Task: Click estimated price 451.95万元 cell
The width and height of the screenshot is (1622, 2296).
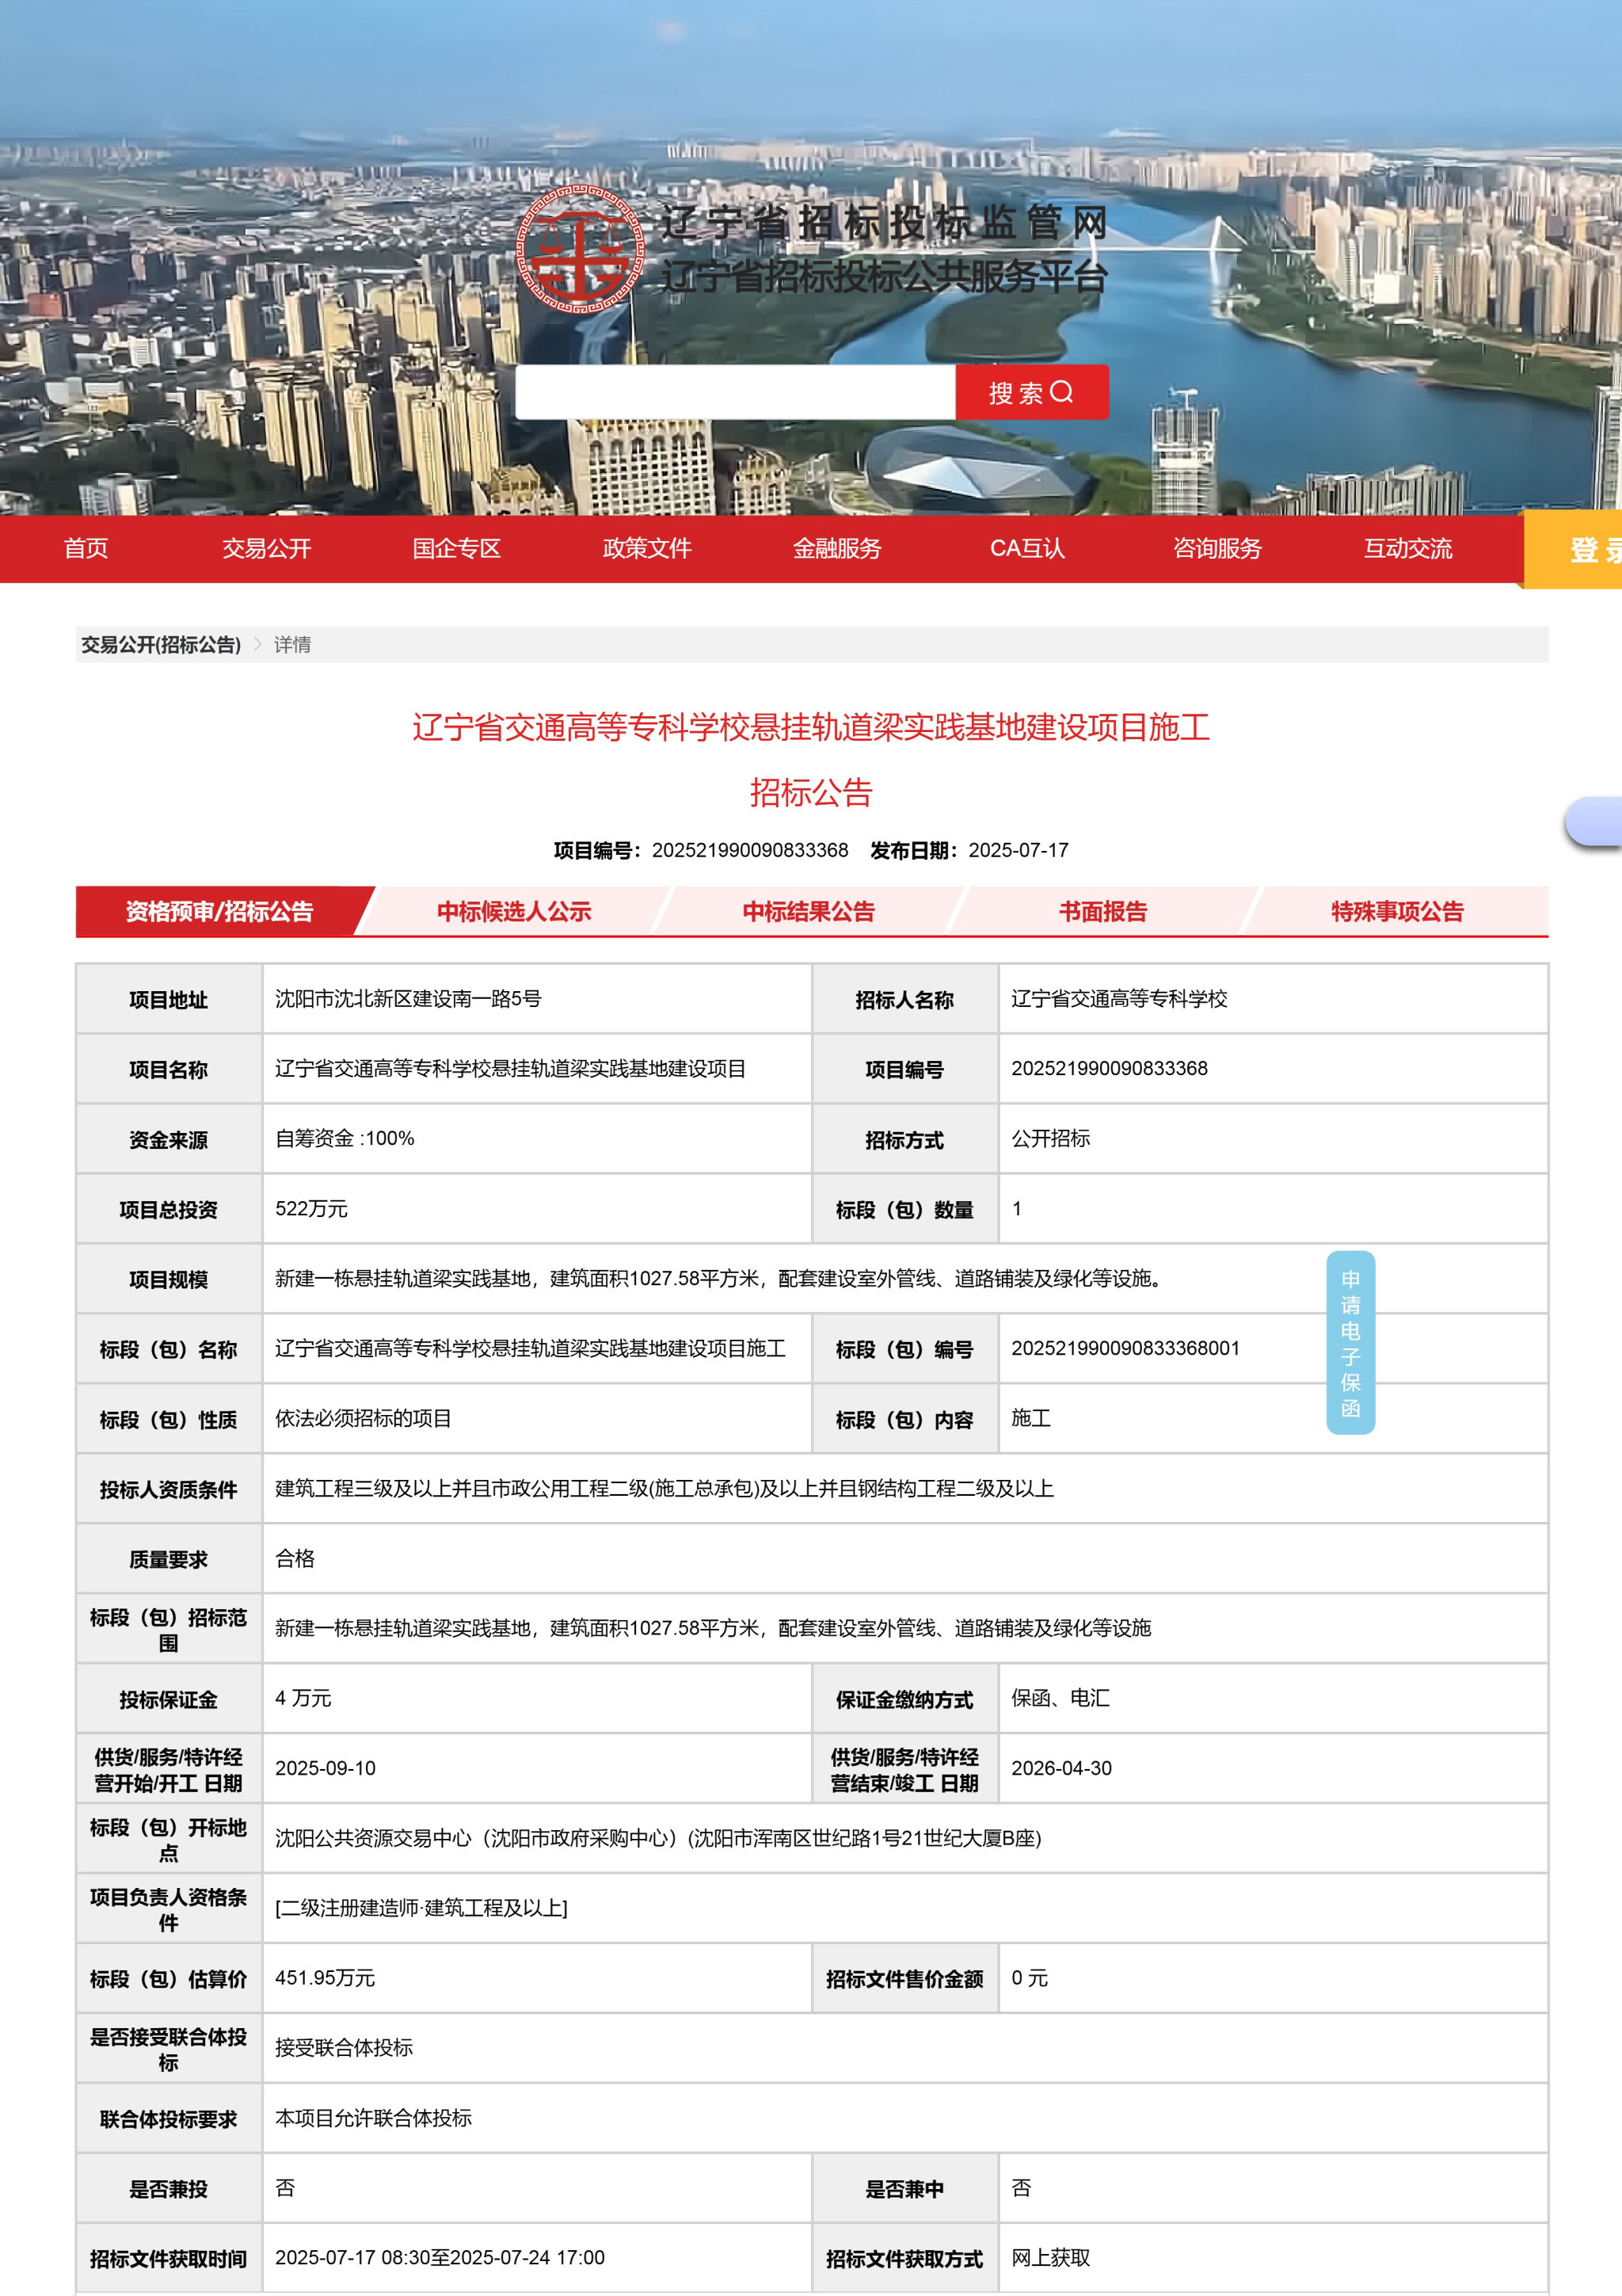Action: pos(537,1978)
